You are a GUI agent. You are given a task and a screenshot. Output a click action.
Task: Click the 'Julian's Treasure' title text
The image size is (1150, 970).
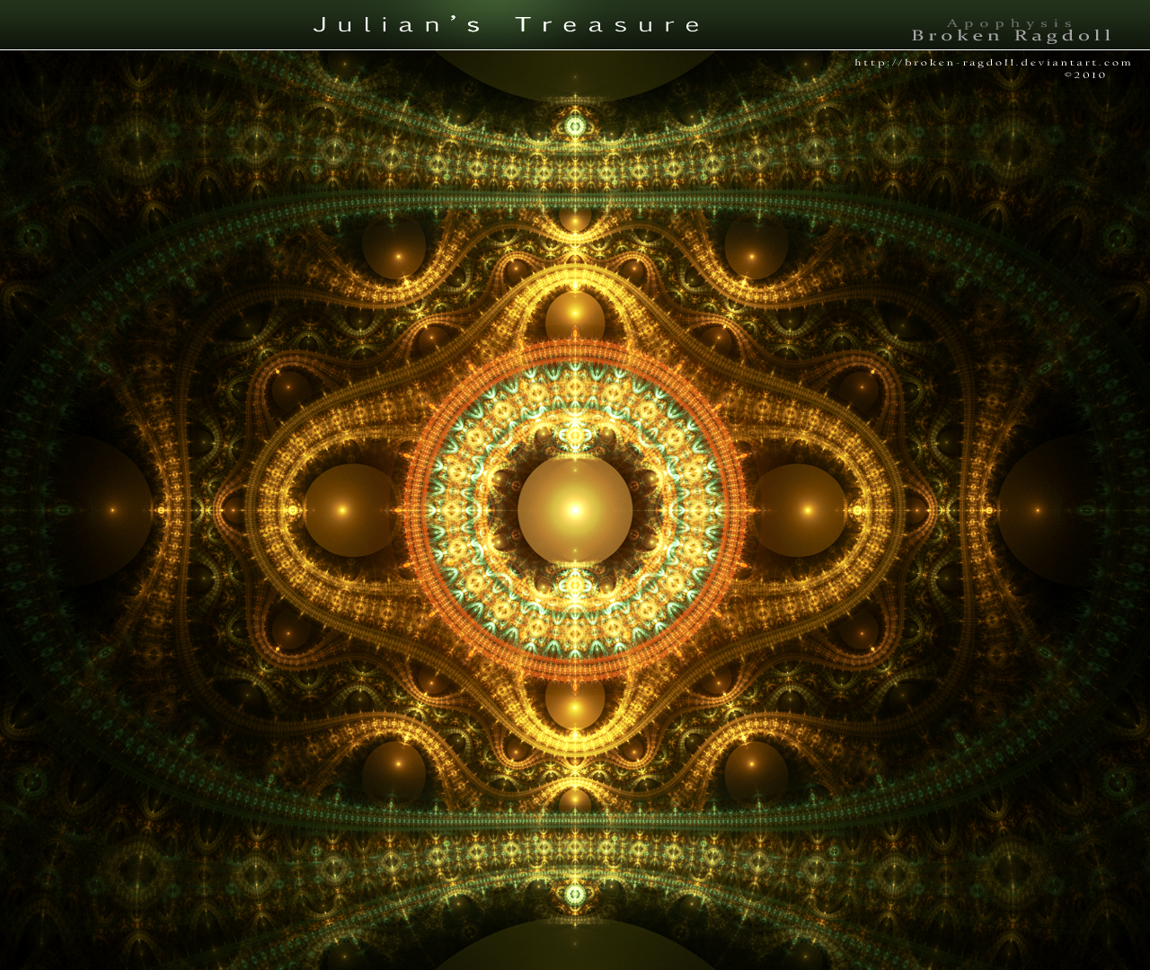pos(507,25)
